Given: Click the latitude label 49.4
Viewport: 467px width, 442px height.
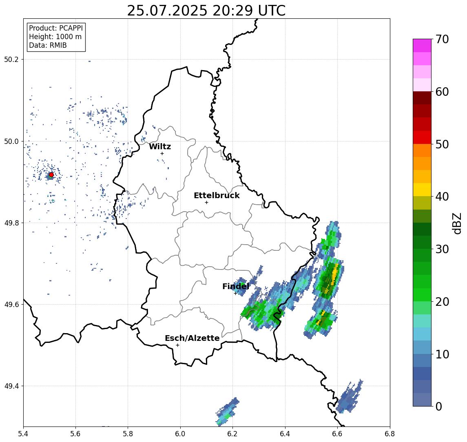Looking at the screenshot, I should click(x=11, y=386).
